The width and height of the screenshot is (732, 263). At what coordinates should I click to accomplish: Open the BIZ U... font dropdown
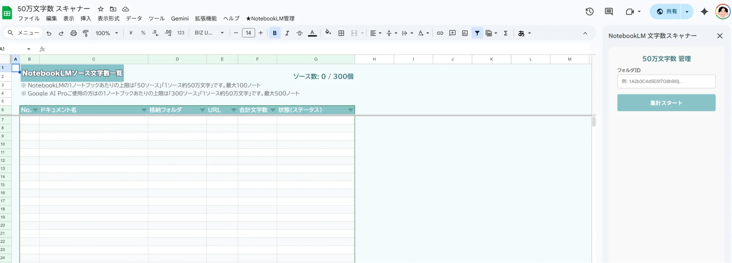(209, 33)
